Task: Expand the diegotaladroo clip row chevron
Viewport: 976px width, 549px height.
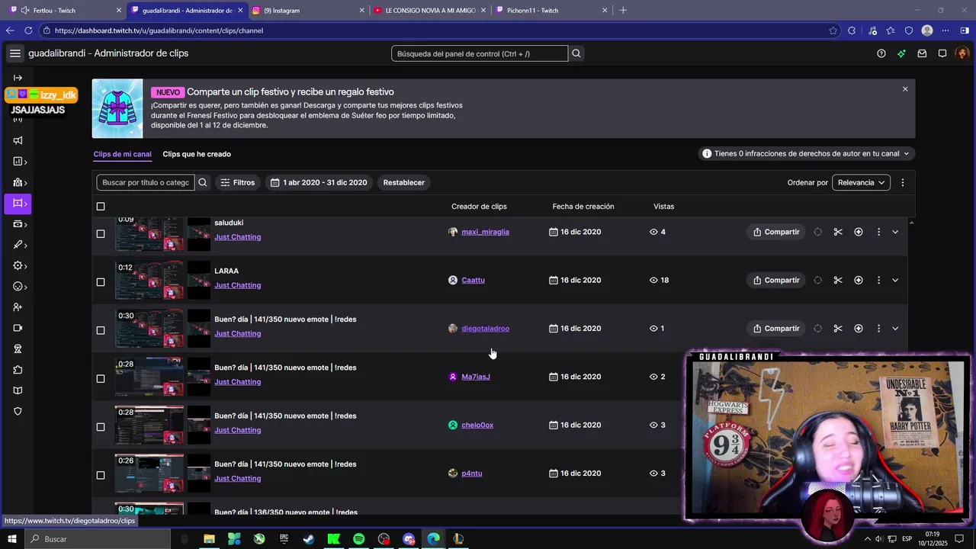Action: coord(895,329)
